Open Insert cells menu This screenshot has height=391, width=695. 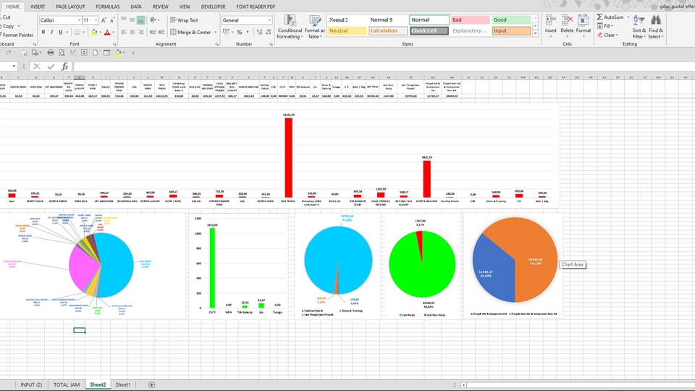[x=550, y=26]
